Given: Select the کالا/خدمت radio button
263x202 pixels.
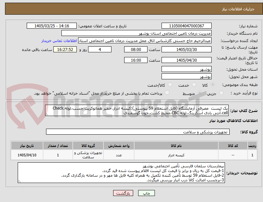Looking at the screenshot, I should [170, 85].
